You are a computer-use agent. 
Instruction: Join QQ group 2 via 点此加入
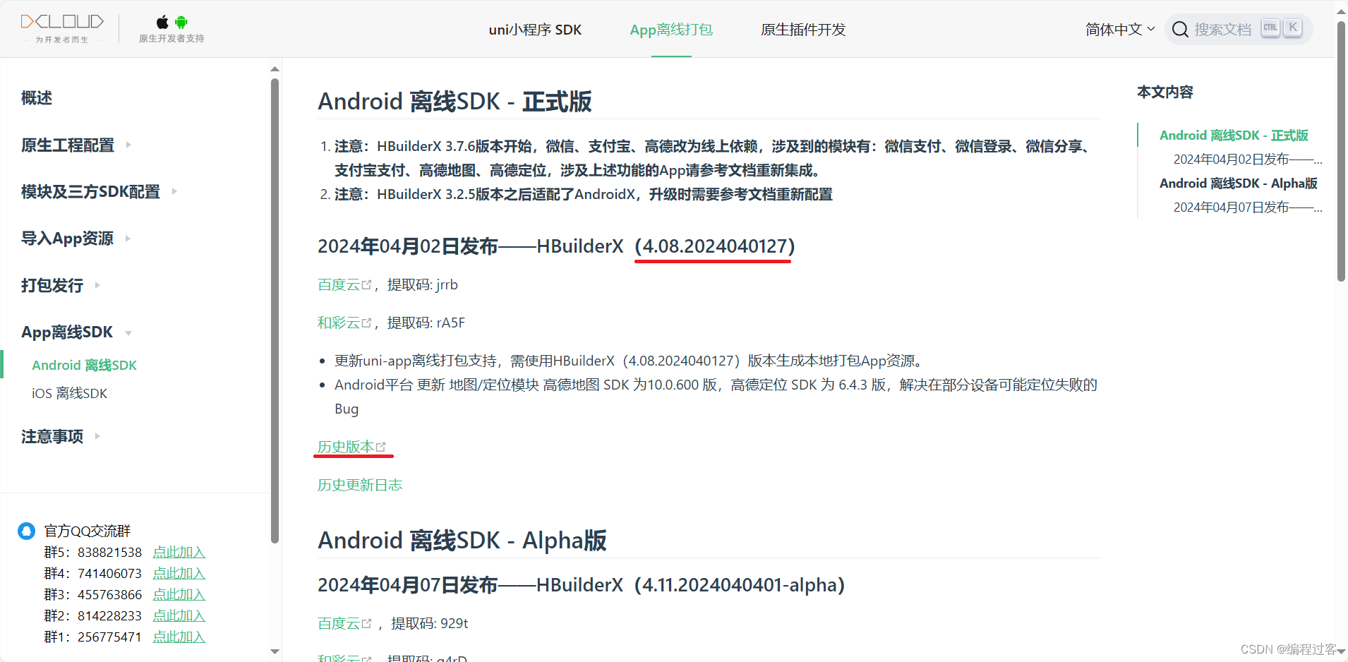click(179, 615)
